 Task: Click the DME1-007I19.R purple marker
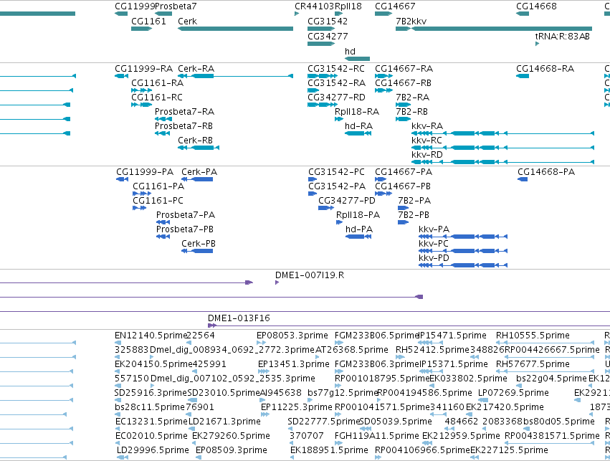(277, 282)
